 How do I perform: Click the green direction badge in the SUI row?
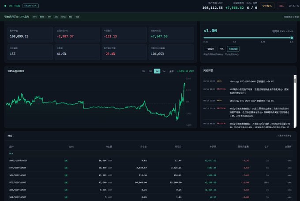(x=66, y=197)
